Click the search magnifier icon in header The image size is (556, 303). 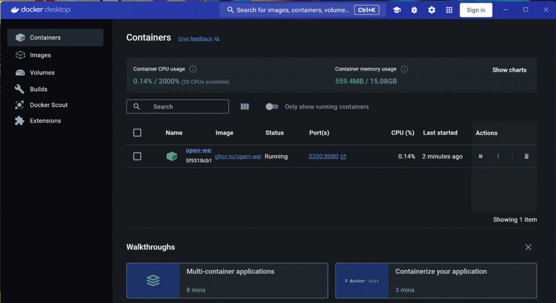point(230,10)
